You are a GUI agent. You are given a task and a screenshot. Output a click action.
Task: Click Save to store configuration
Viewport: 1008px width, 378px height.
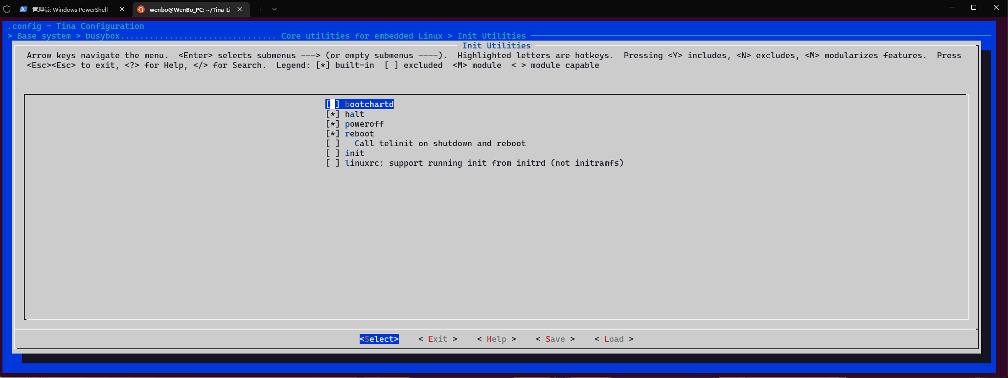tap(555, 339)
